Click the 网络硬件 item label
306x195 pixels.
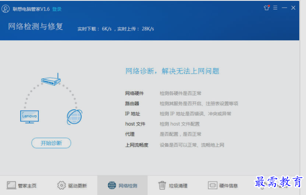(x=134, y=93)
